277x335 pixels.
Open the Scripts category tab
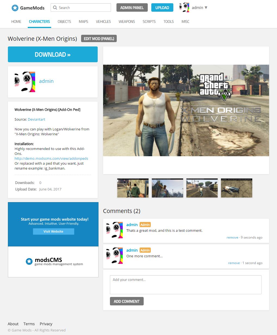pyautogui.click(x=149, y=21)
